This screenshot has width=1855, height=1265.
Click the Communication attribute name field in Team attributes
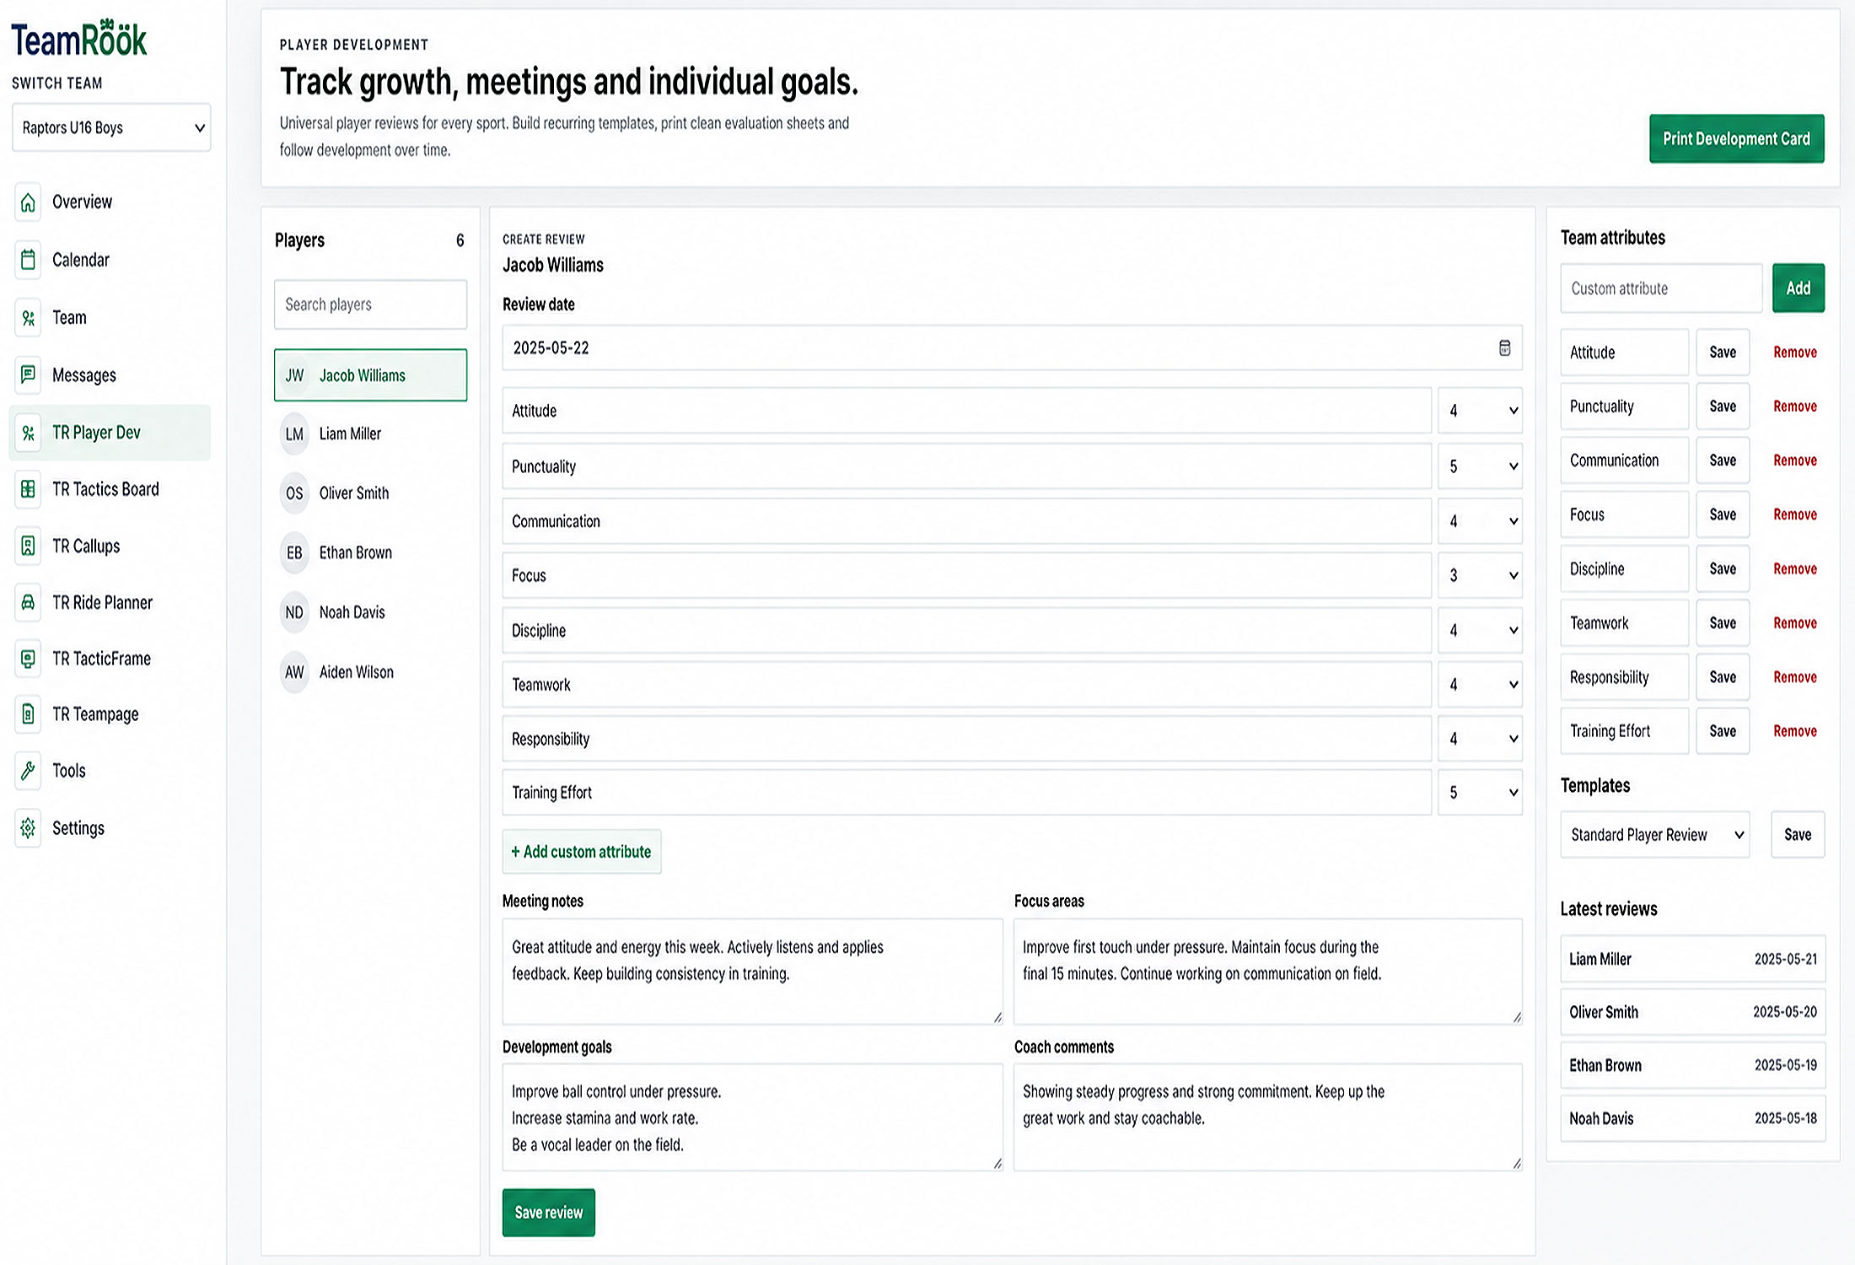pyautogui.click(x=1624, y=460)
